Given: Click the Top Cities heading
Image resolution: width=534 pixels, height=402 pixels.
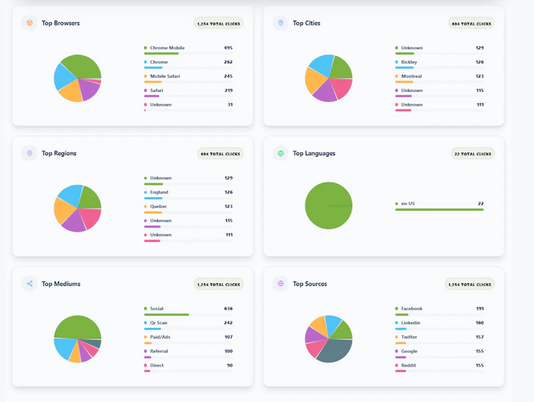Looking at the screenshot, I should [x=306, y=23].
